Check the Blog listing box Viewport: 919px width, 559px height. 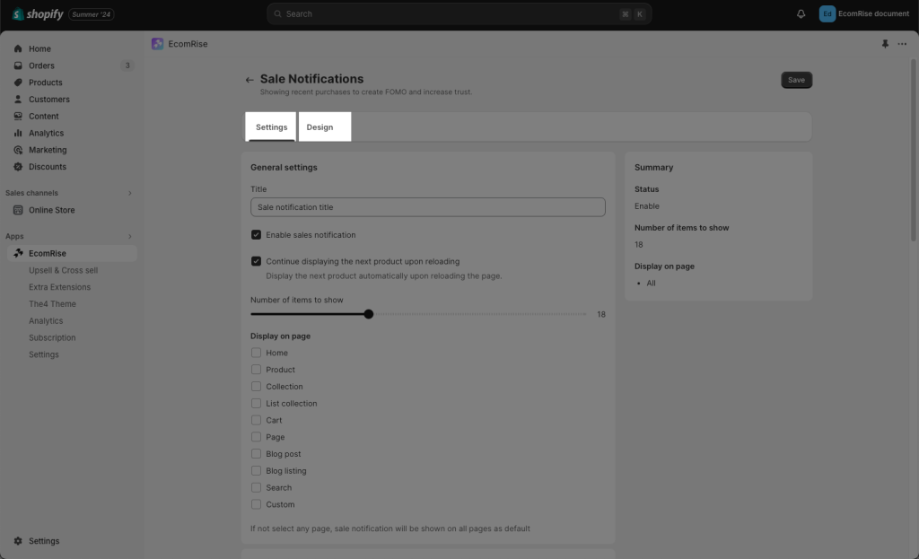(256, 471)
